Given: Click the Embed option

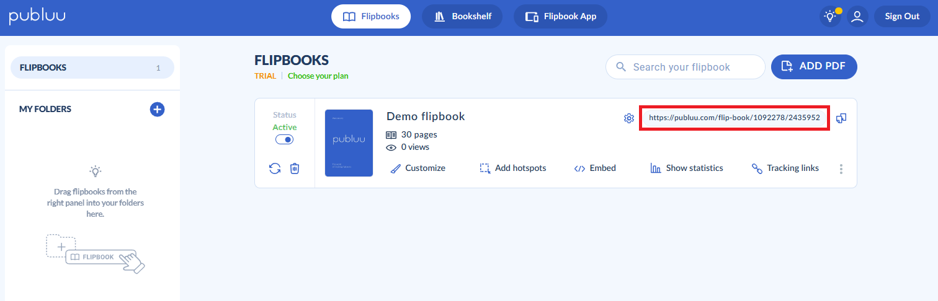Looking at the screenshot, I should [595, 168].
